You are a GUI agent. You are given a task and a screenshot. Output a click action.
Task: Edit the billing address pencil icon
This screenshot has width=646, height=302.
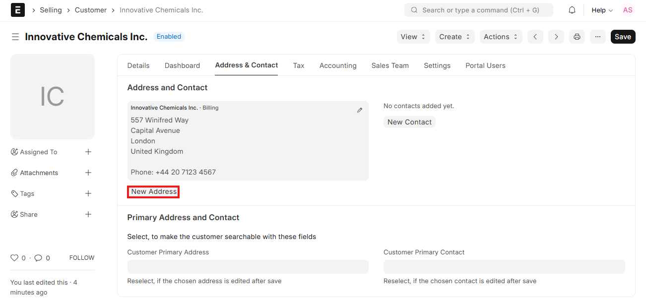tap(360, 110)
